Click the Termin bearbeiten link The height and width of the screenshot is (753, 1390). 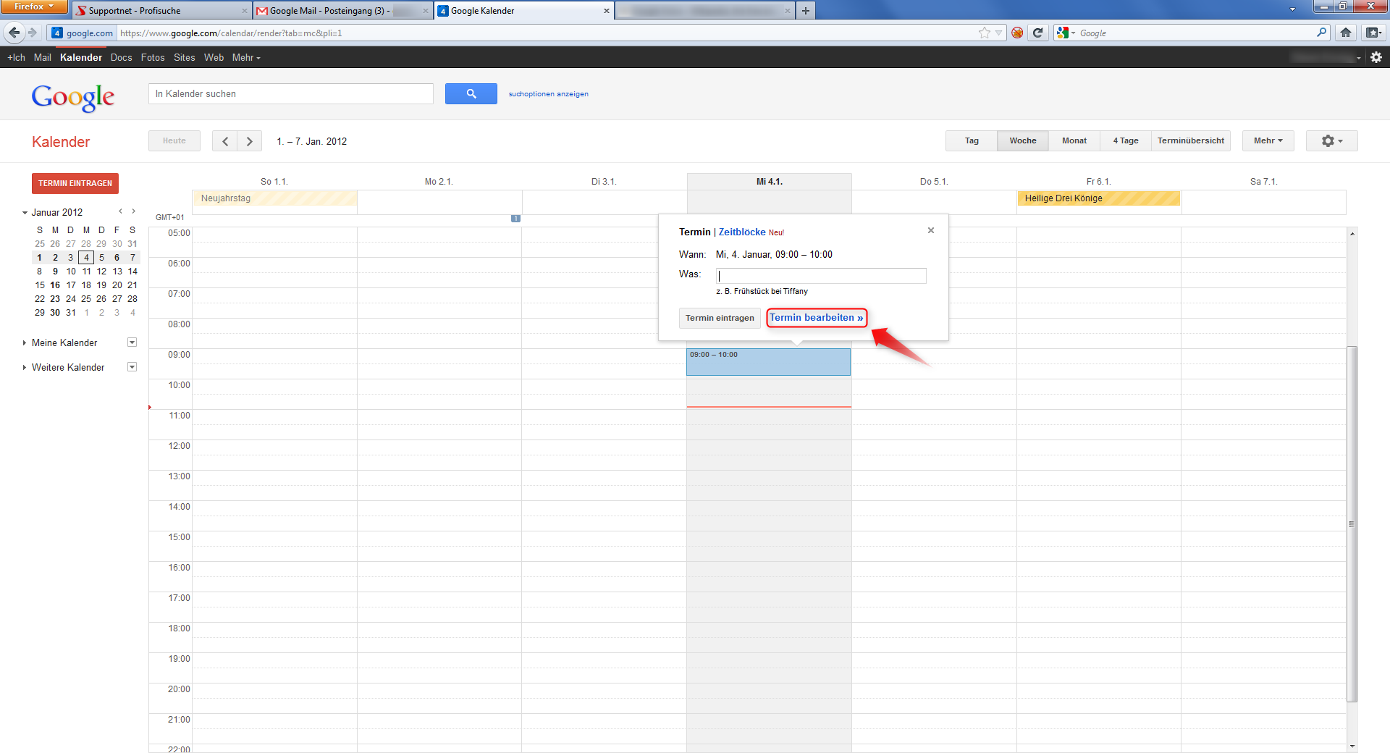816,318
